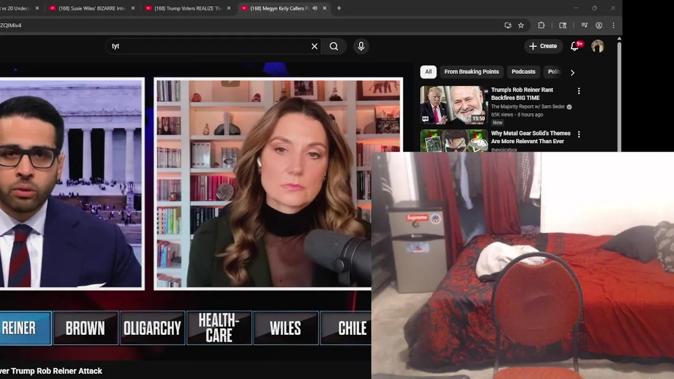Close the Trump Voters REALIZE tab
674x379 pixels.
229,8
